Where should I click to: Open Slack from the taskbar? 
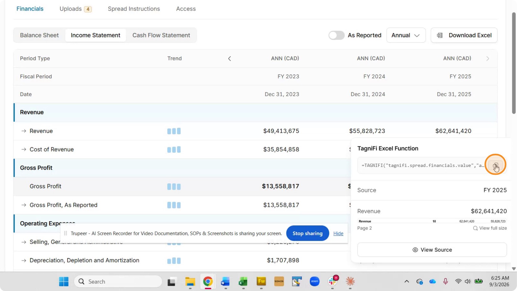pyautogui.click(x=332, y=282)
